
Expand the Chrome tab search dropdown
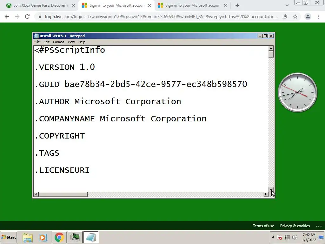click(x=287, y=6)
